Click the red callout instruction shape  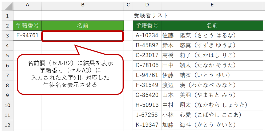70,74
